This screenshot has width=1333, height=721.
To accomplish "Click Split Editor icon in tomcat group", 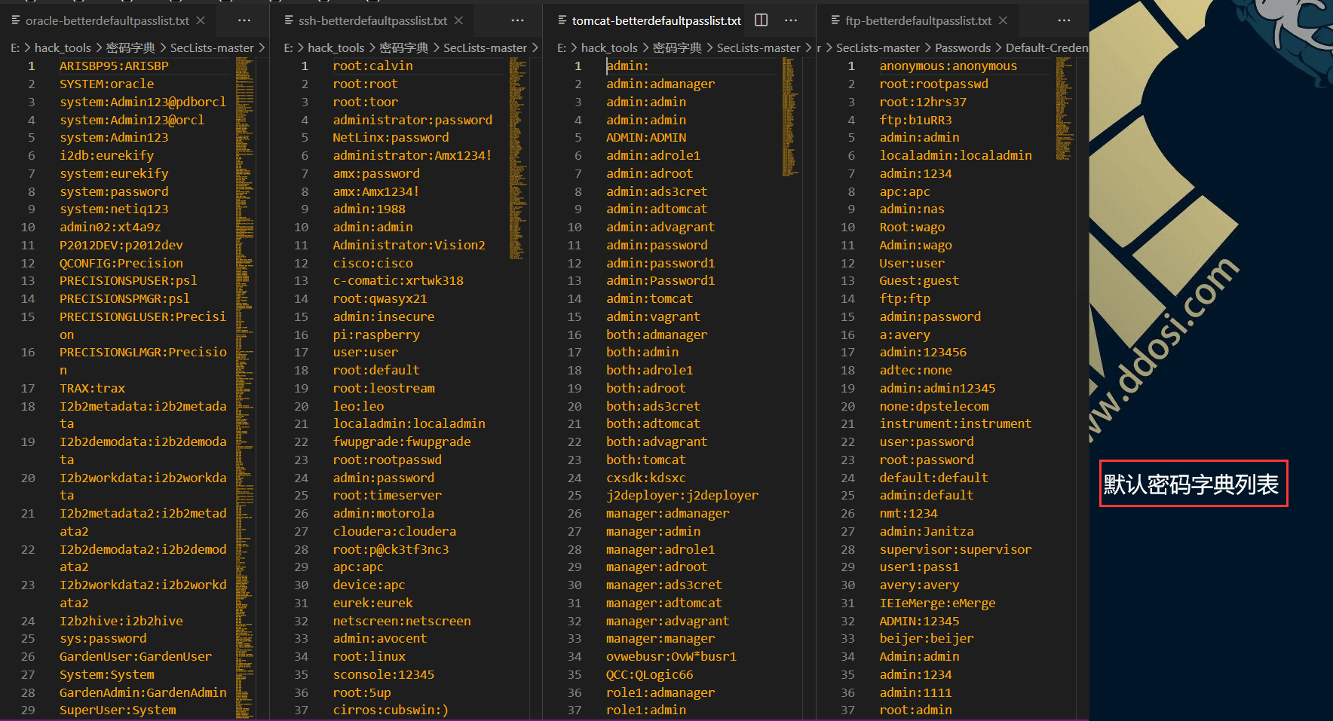I will [x=761, y=20].
